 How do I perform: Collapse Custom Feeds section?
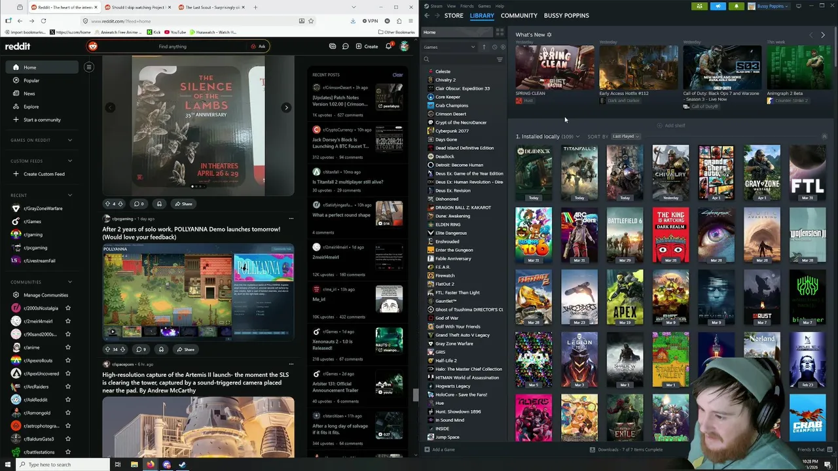click(70, 161)
